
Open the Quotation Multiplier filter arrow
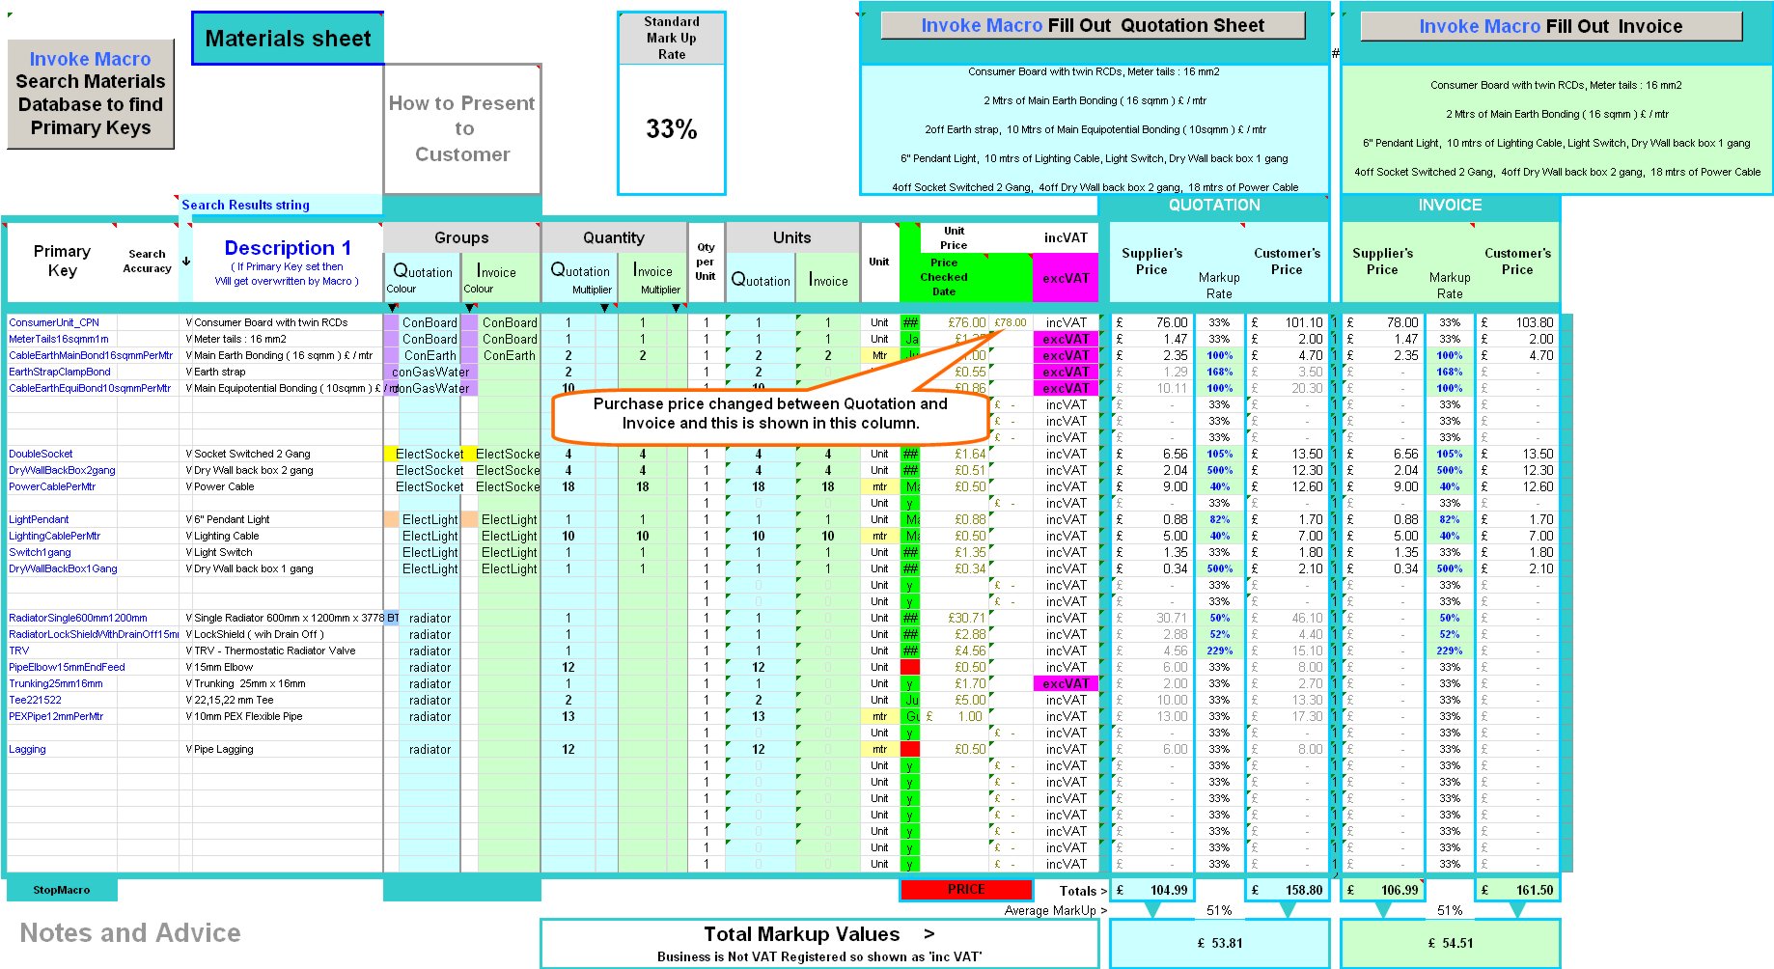605,308
